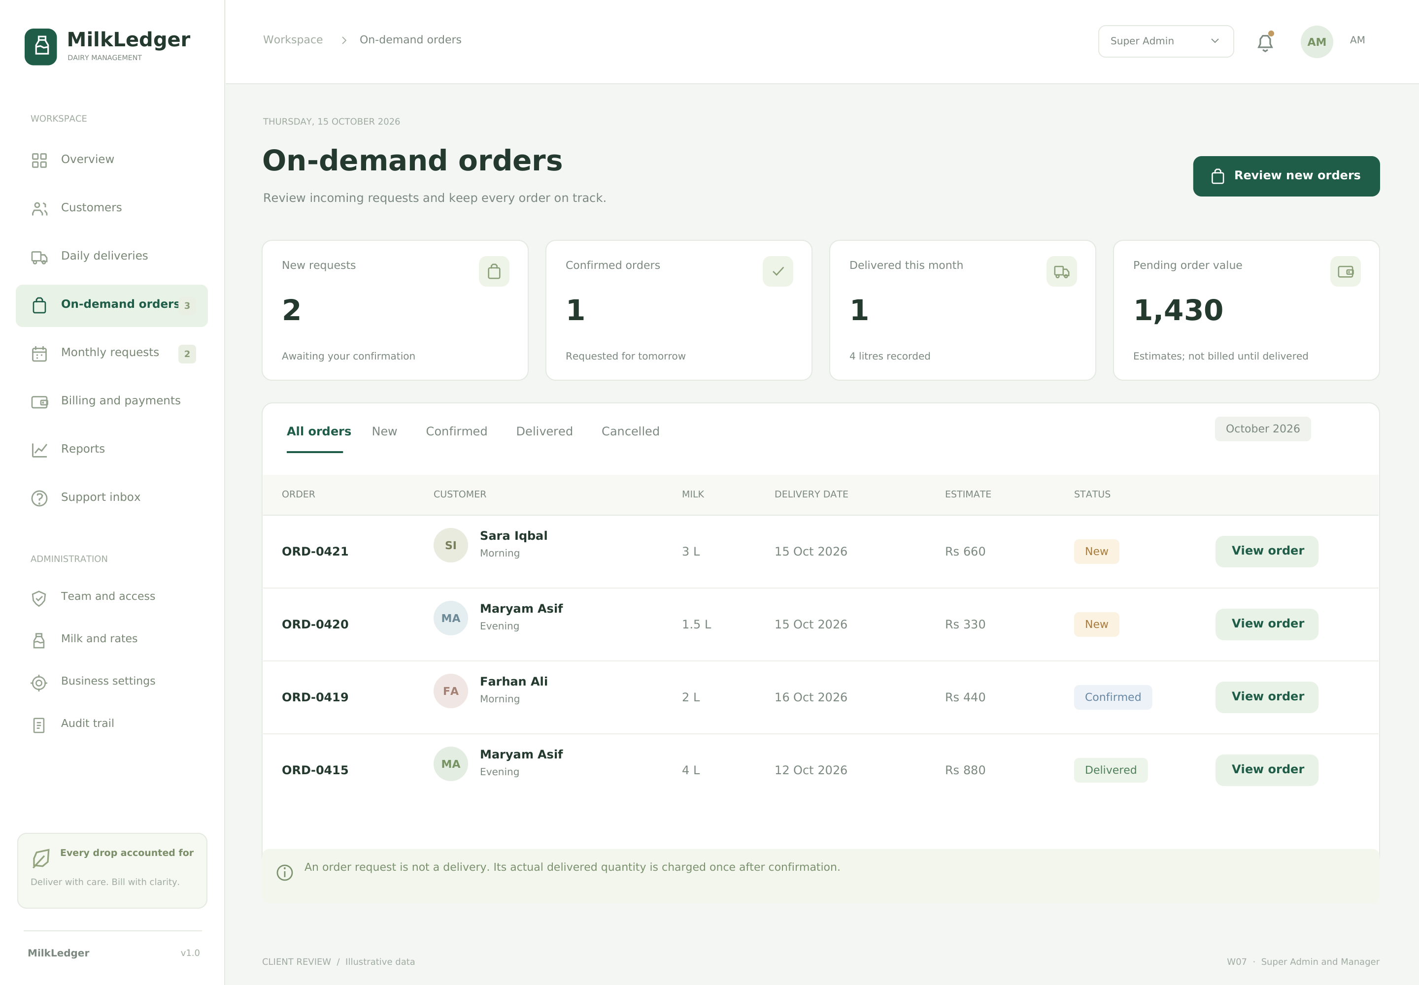Switch to the Cancelled tab
The width and height of the screenshot is (1419, 985).
631,431
